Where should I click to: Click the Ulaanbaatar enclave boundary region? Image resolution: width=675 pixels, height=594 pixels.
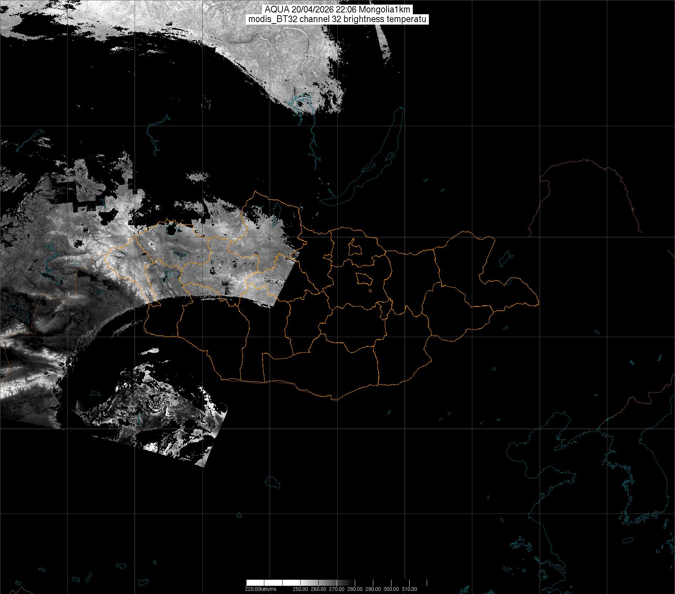coord(364,279)
